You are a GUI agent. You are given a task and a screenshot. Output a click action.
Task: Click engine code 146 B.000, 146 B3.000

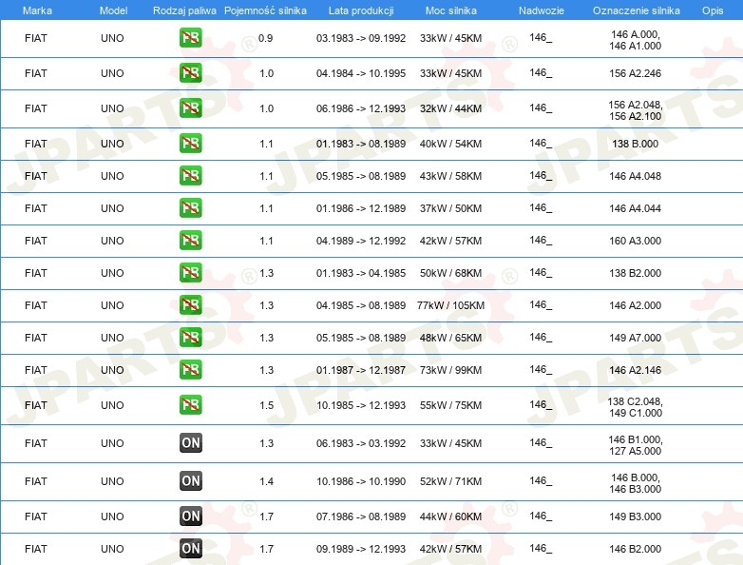(x=635, y=483)
